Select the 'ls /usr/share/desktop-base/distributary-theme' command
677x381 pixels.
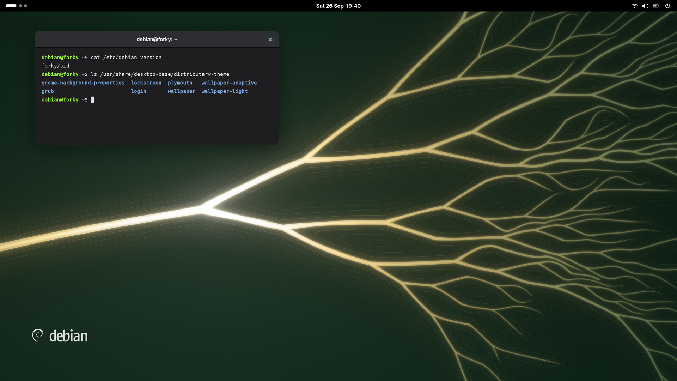tap(160, 74)
